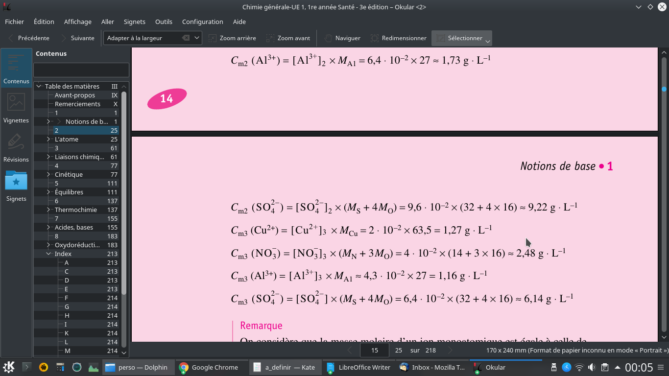Click the current page number field

point(375,350)
